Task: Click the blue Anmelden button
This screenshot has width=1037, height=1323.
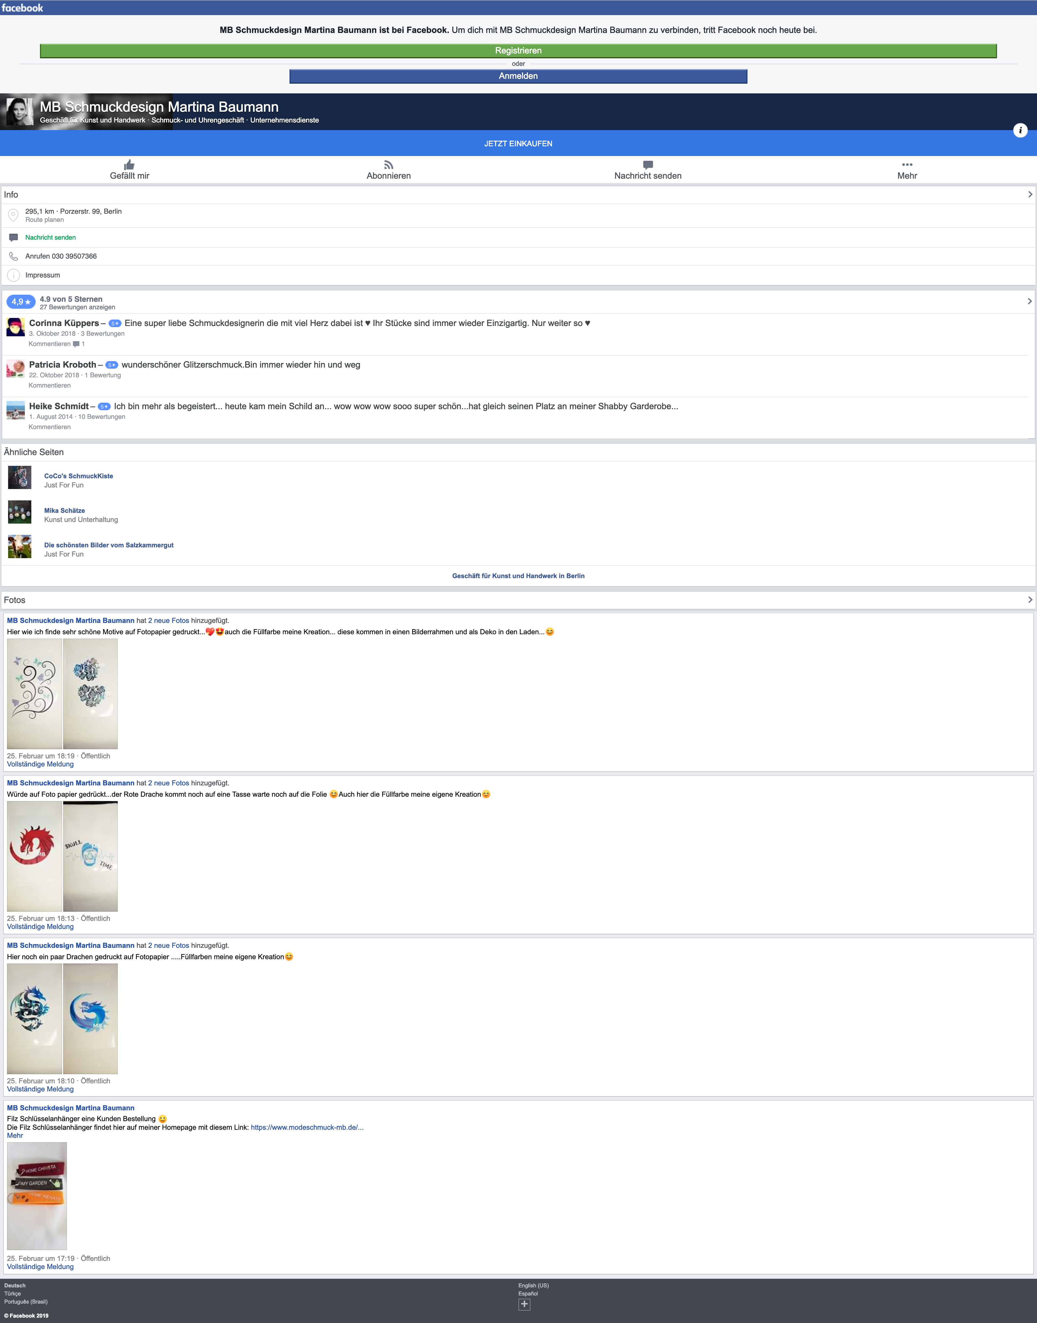Action: [x=518, y=76]
